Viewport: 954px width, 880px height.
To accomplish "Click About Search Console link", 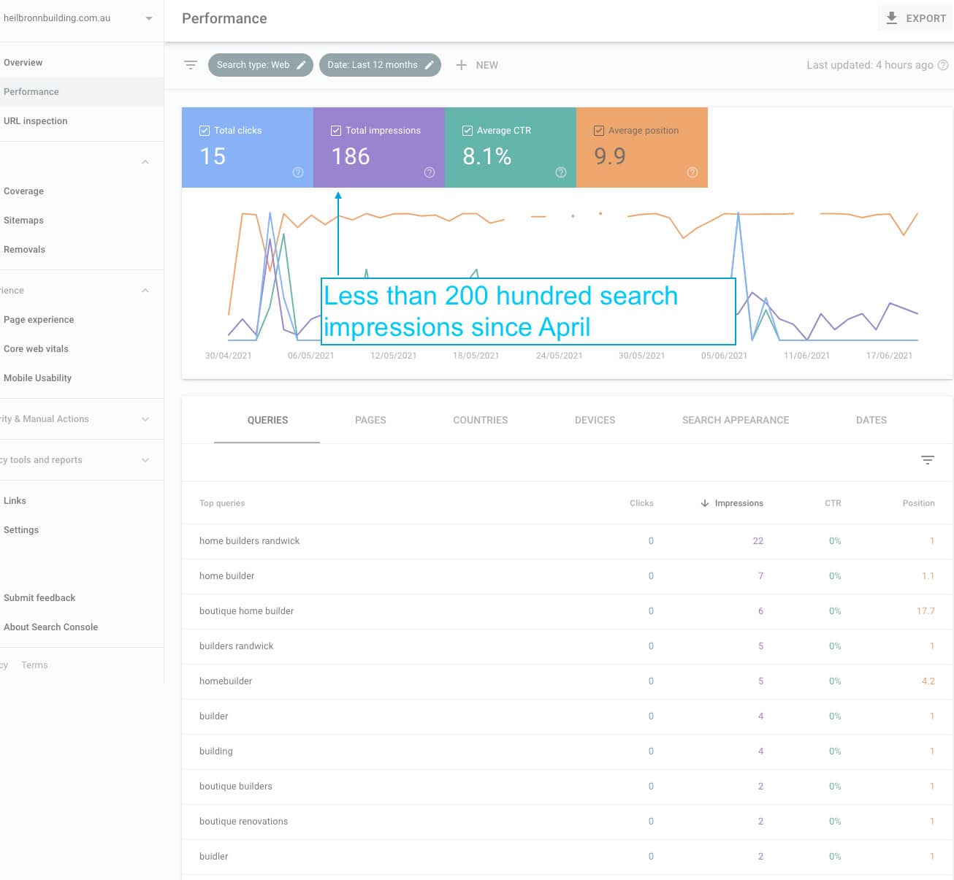I will pos(50,627).
